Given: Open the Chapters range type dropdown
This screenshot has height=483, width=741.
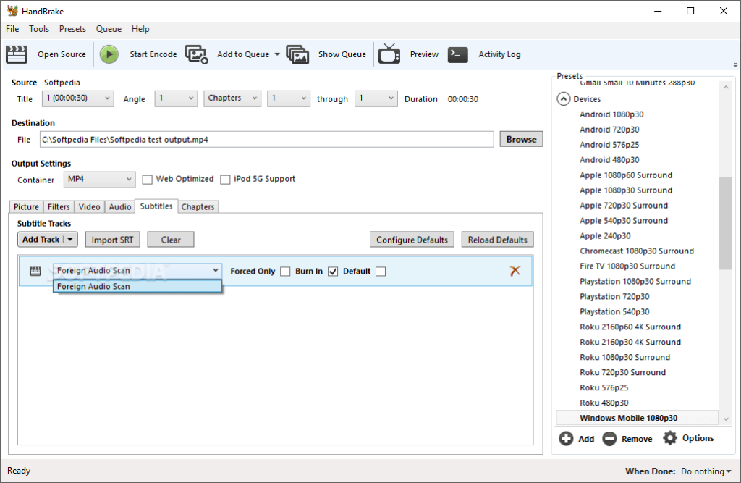Looking at the screenshot, I should [232, 98].
